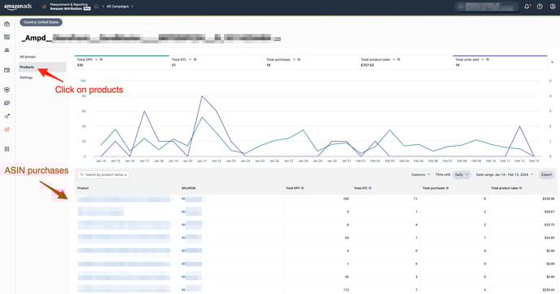Image resolution: width=560 pixels, height=294 pixels.
Task: Expand metric cards chevron at right edge
Action: click(552, 62)
